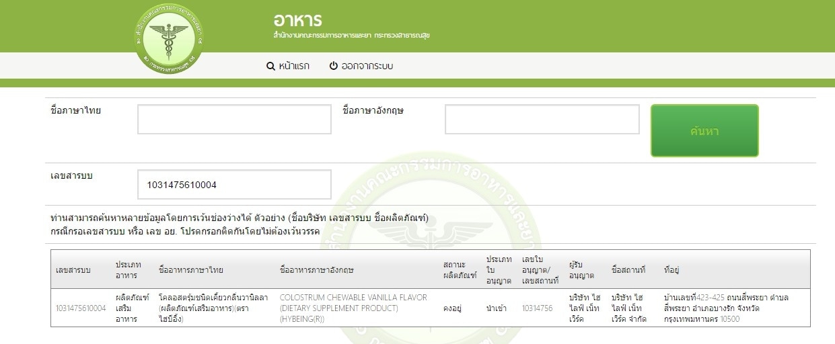
Task: Click the magnifier icon beside หน้าแรก
Action: [270, 66]
